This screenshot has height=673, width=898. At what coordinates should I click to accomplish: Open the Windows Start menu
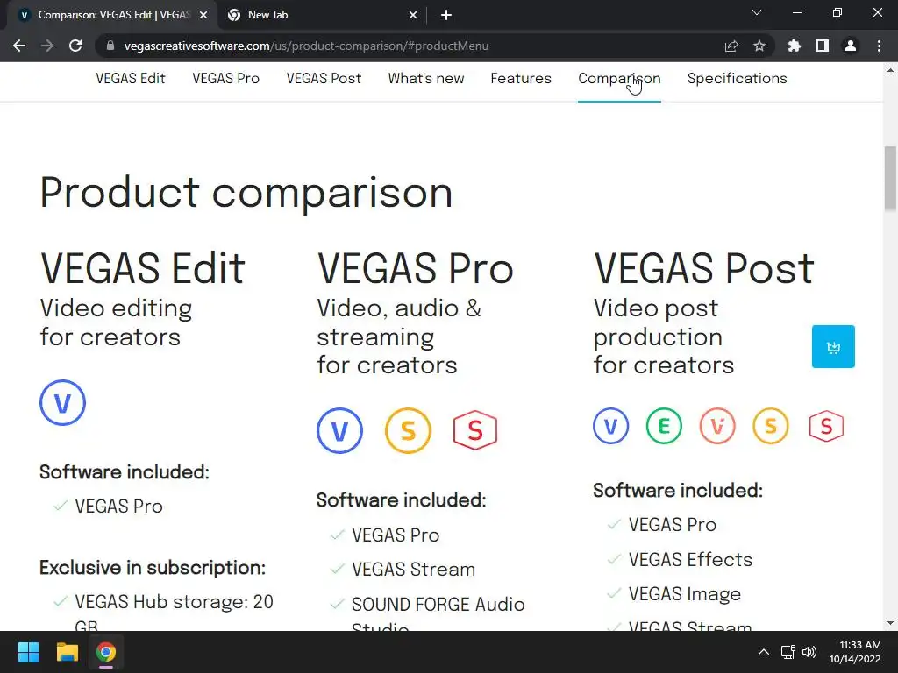coord(28,652)
